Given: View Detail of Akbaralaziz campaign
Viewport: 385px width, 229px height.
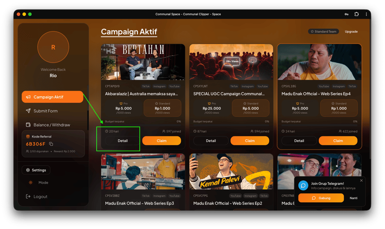Looking at the screenshot, I should pos(123,141).
